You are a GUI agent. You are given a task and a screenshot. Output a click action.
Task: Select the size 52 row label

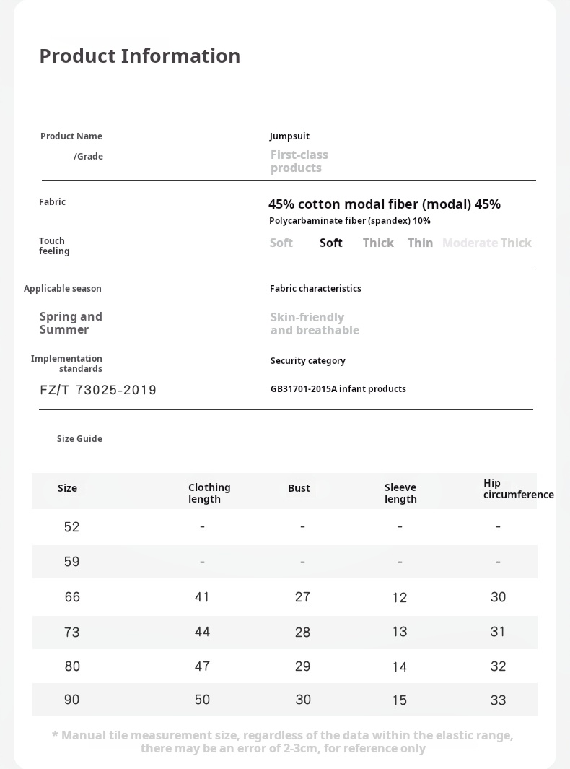pyautogui.click(x=71, y=527)
